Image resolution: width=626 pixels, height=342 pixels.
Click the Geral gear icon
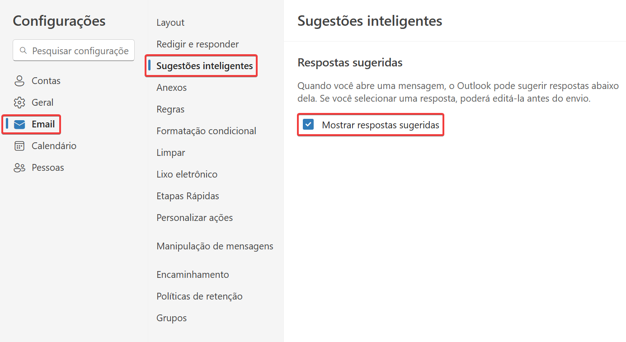coord(19,103)
